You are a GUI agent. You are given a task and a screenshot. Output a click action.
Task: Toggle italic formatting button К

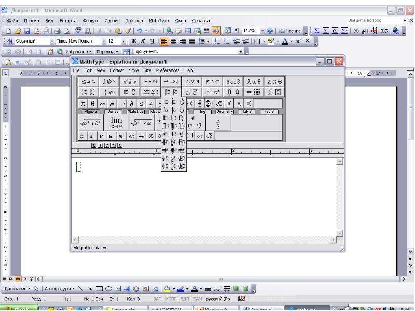coord(143,41)
